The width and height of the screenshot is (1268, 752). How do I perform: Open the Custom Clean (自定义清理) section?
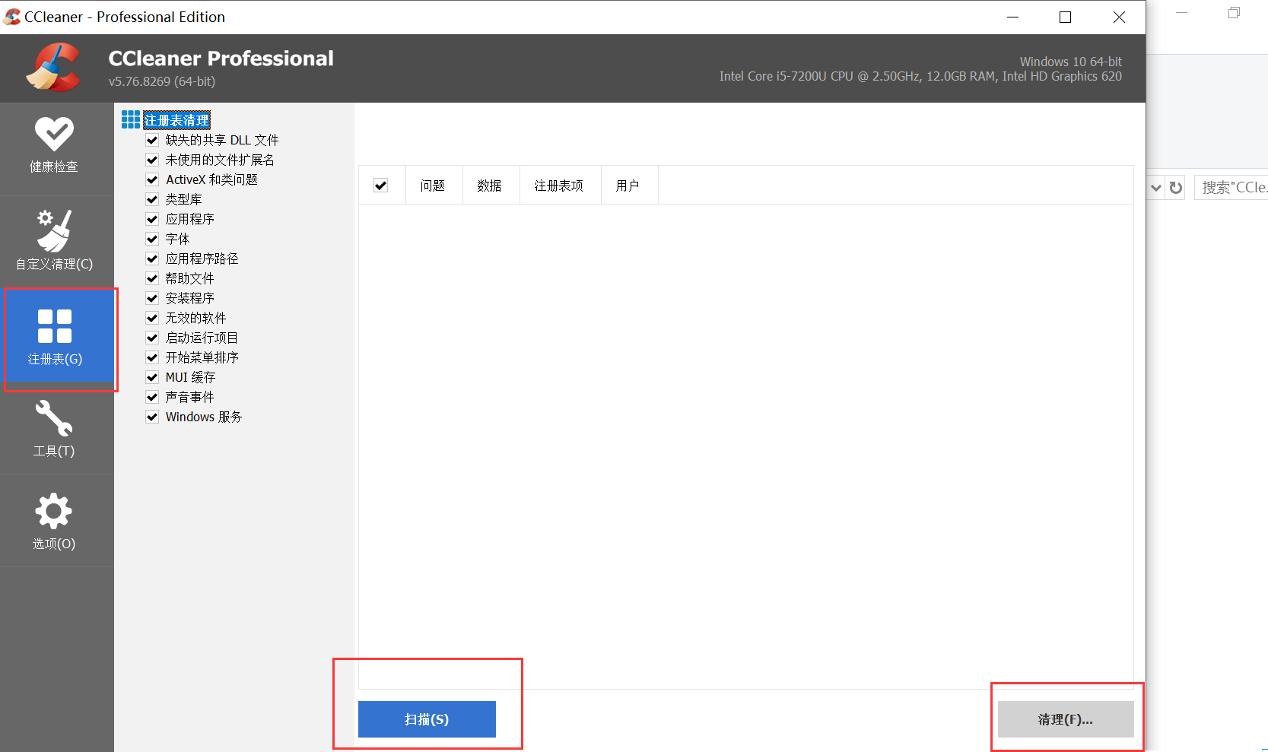pos(54,241)
